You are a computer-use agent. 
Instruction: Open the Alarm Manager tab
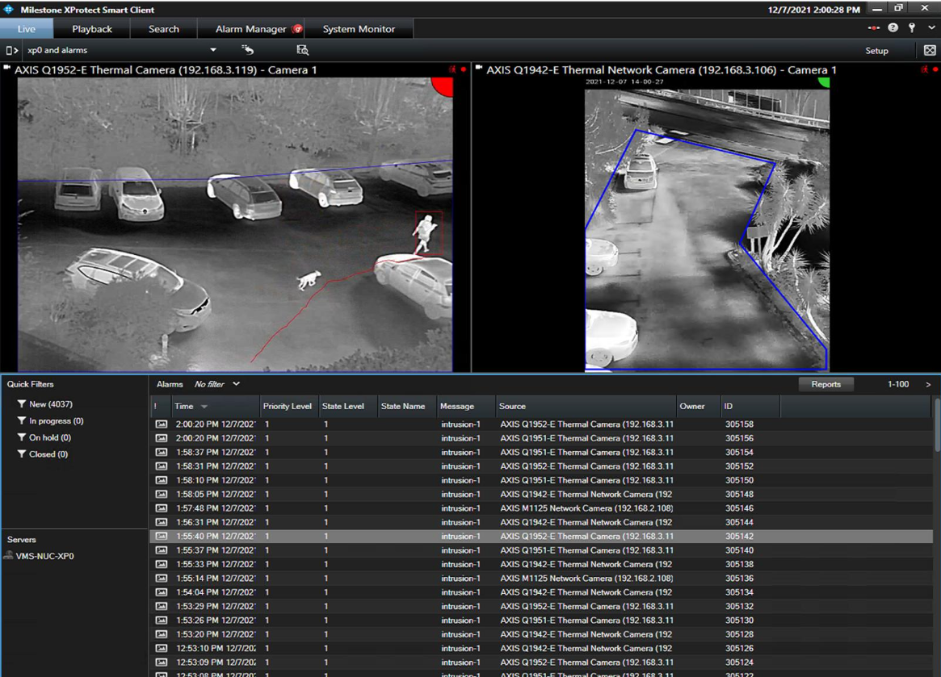tap(251, 29)
